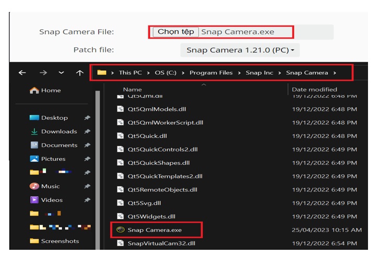Go to Documents in the sidebar
Viewport: 380px width, 255px height.
point(59,145)
